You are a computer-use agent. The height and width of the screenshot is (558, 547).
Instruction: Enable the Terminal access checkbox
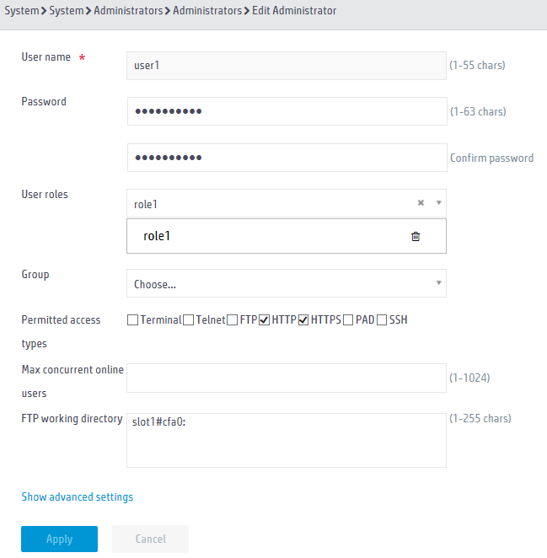[x=132, y=320]
